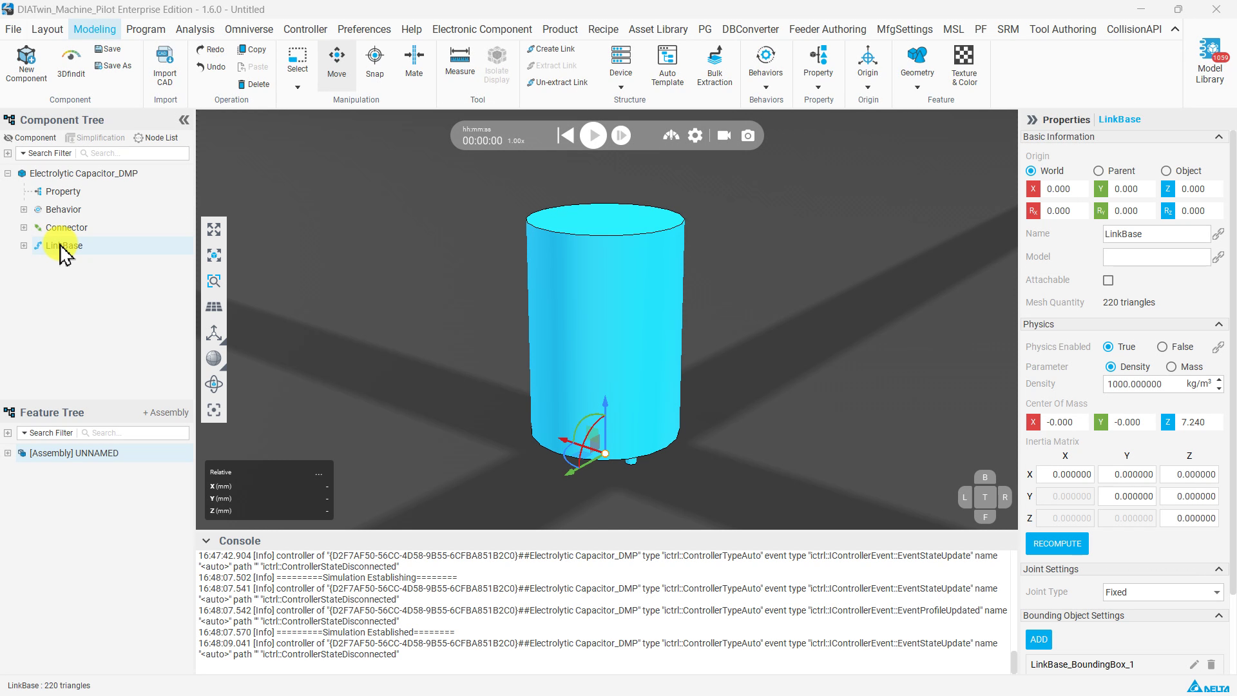Click Delete in the Operation group
Viewport: 1237px width, 696px height.
[x=253, y=84]
